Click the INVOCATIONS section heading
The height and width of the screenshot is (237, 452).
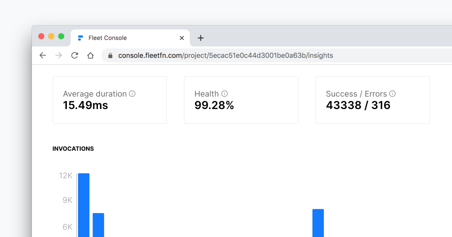(73, 149)
